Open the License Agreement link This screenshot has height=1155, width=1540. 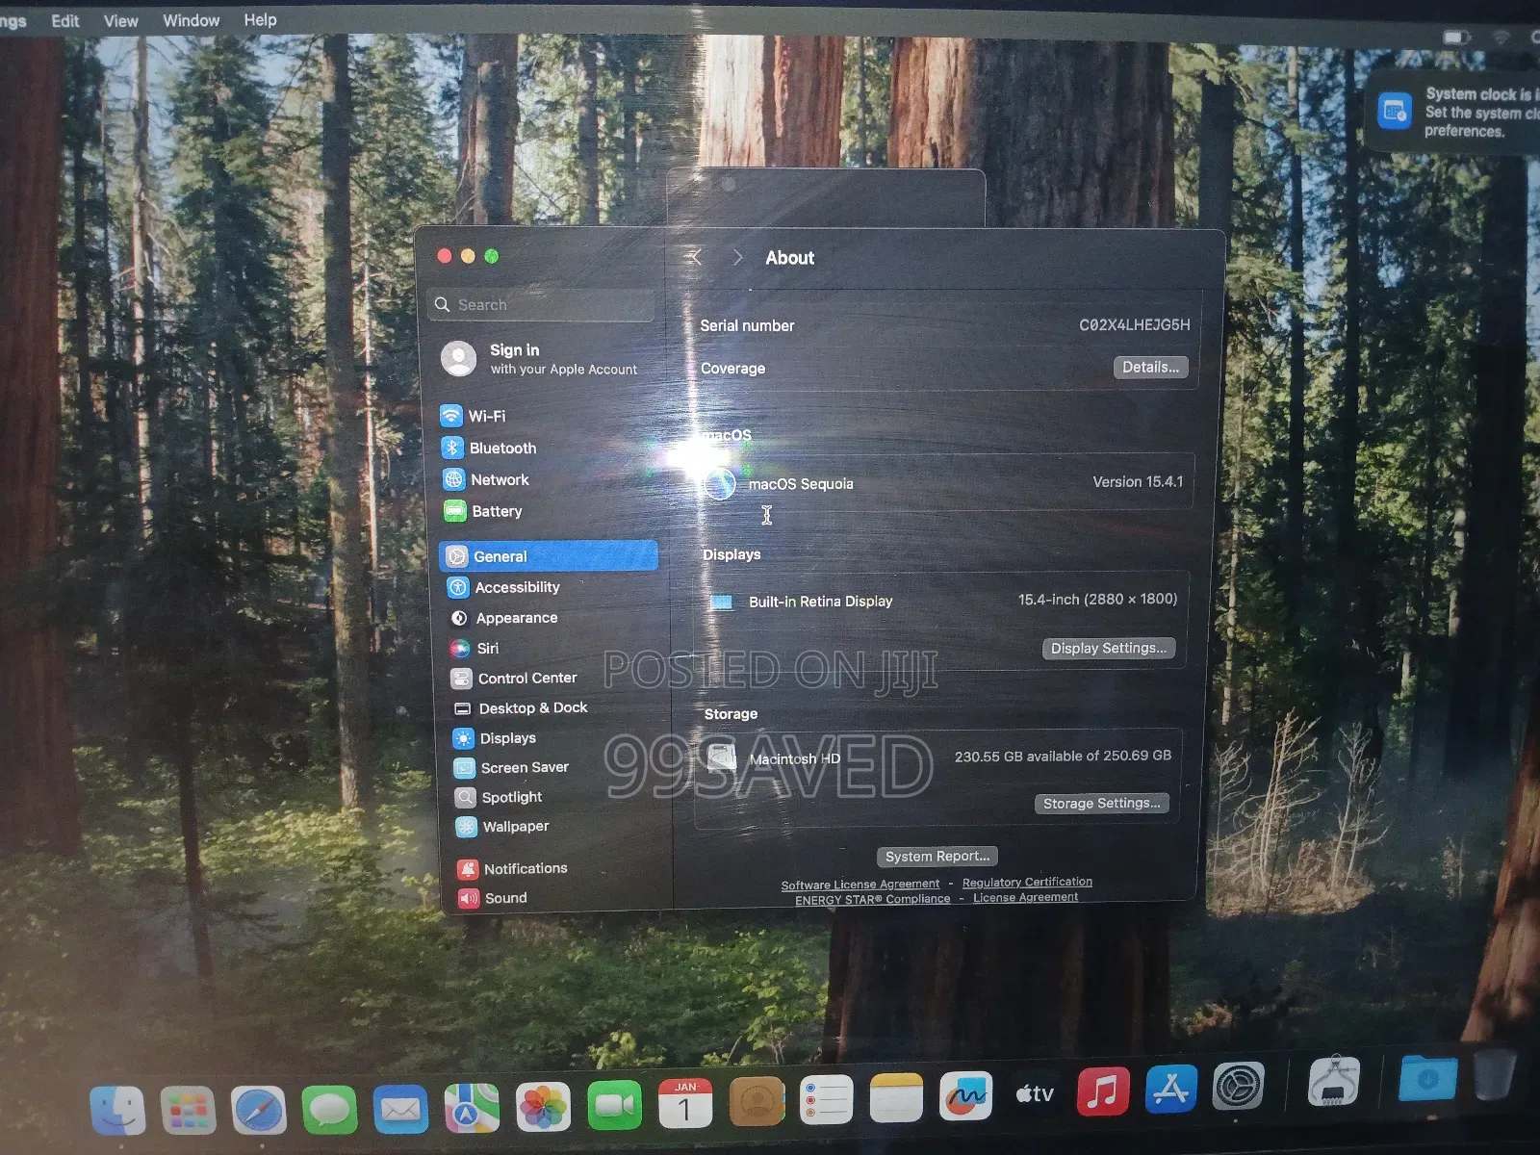click(1025, 897)
